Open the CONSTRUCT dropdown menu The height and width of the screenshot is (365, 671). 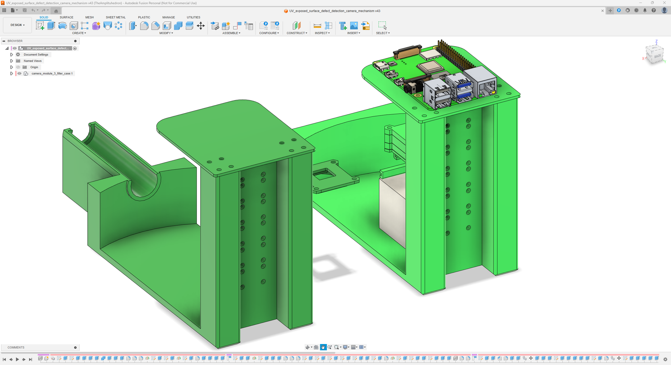point(297,33)
